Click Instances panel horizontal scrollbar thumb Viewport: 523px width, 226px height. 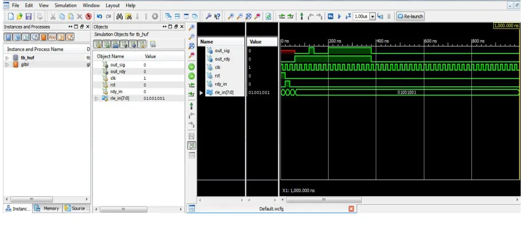click(x=32, y=199)
